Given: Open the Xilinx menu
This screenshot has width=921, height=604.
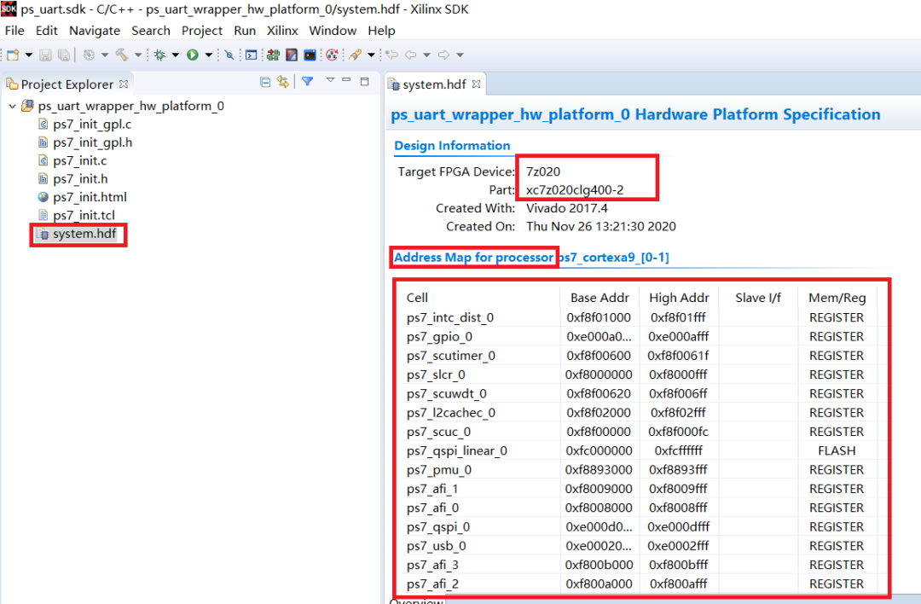Looking at the screenshot, I should coord(282,31).
